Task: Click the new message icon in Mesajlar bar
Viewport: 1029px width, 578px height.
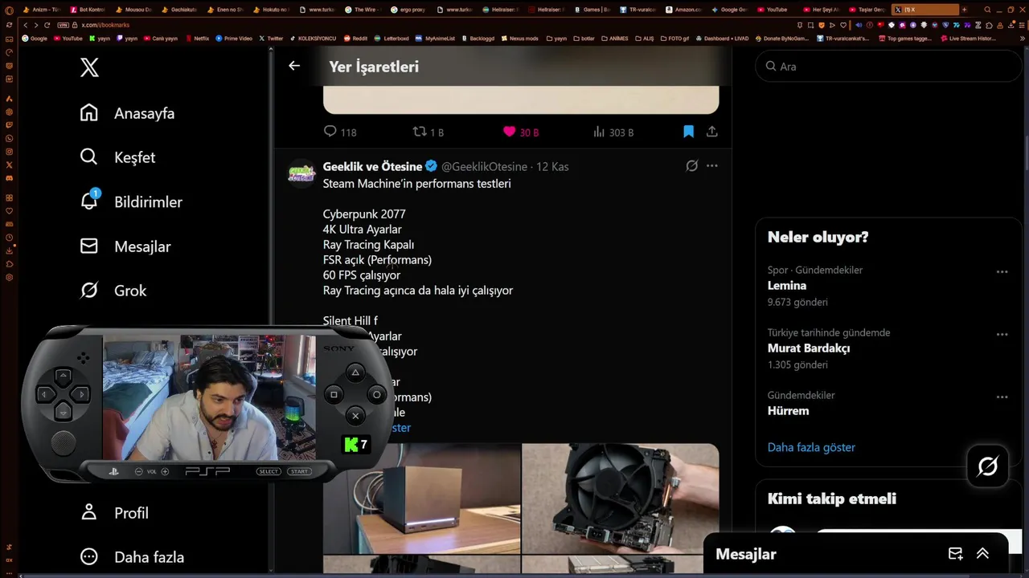Action: click(955, 554)
